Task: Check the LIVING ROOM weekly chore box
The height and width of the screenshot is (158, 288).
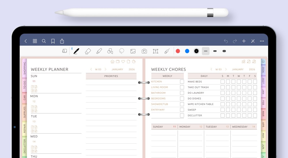Action: tap(182, 87)
